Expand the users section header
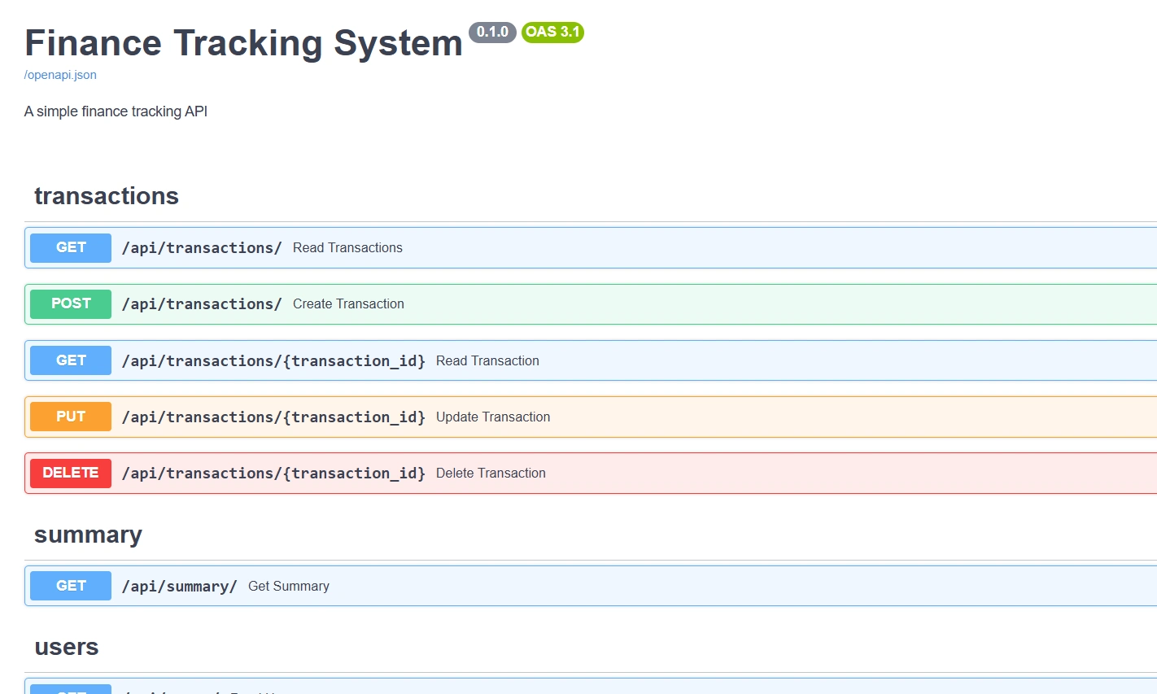1157x694 pixels. (67, 647)
